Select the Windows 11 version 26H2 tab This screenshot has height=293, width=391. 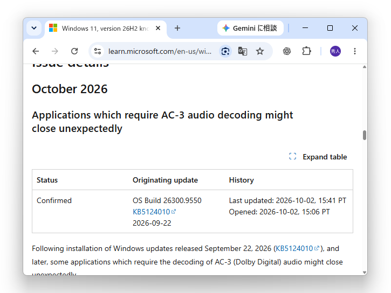tap(105, 29)
